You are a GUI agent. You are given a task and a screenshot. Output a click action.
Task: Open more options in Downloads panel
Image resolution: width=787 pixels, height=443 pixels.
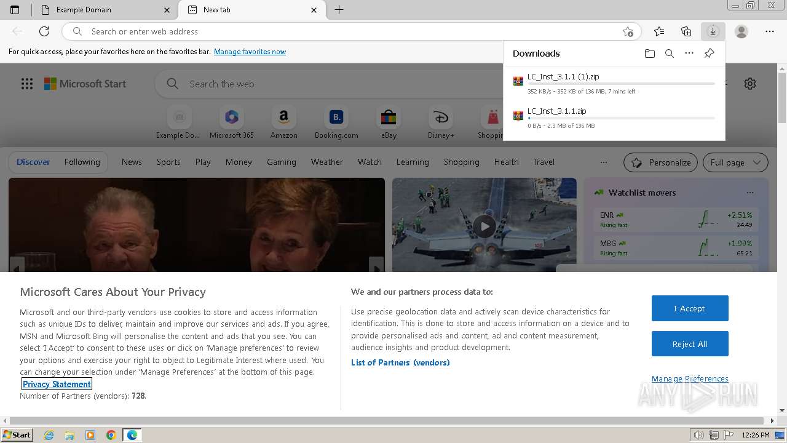[x=689, y=54]
